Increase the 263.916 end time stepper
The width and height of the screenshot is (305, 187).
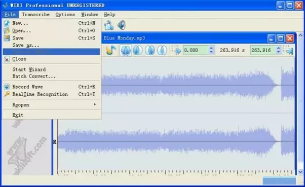tap(279, 48)
